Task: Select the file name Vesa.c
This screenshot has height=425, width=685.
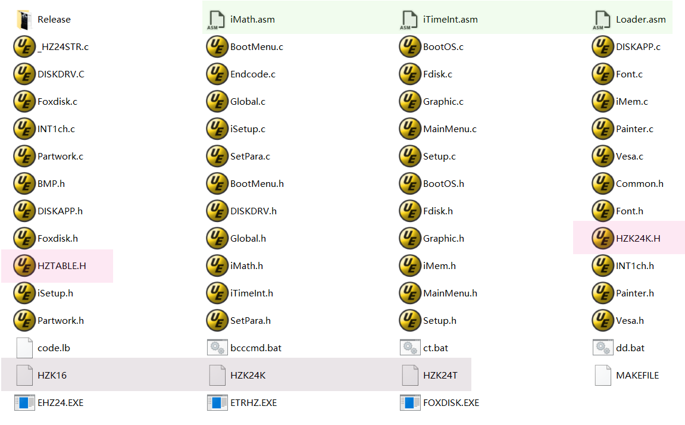Action: point(630,157)
